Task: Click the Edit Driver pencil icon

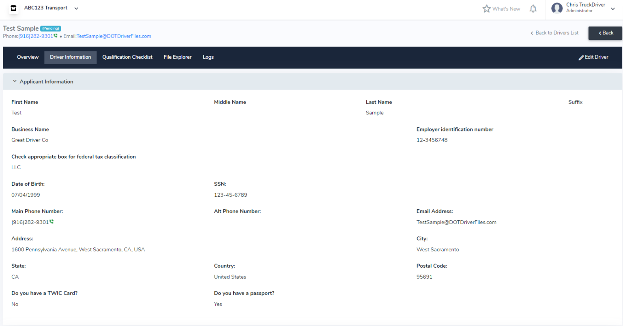Action: (581, 57)
